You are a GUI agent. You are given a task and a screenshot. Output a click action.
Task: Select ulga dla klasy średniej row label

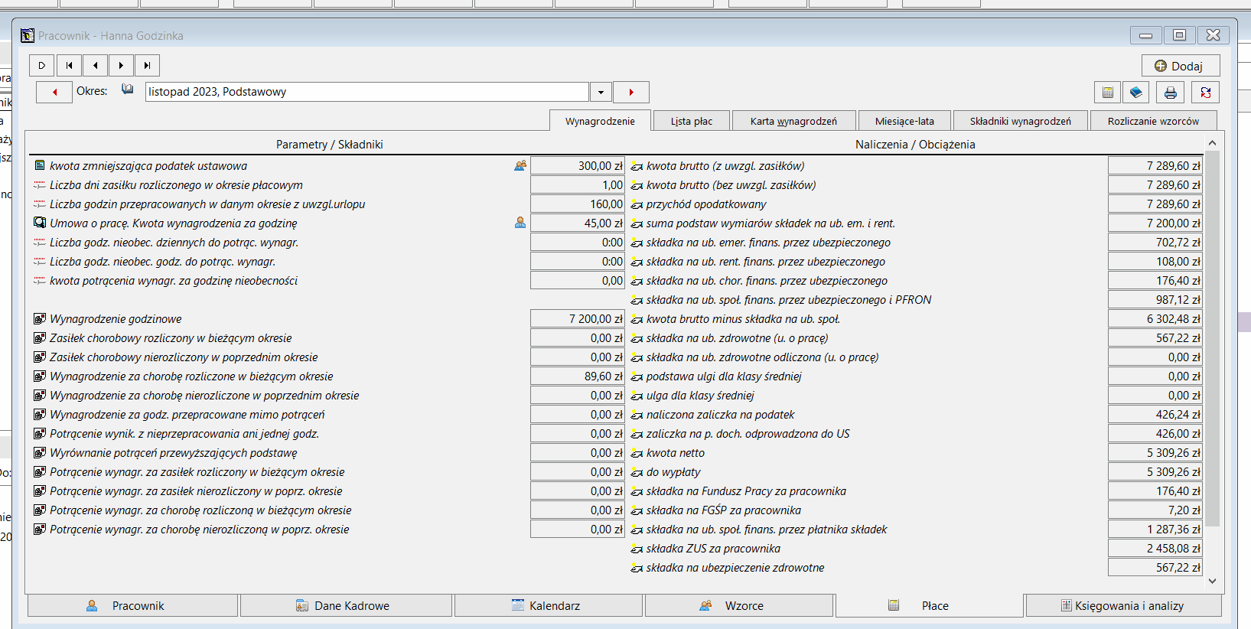[x=700, y=396]
